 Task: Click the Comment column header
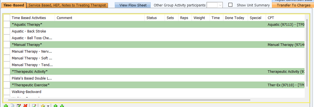click(x=100, y=18)
